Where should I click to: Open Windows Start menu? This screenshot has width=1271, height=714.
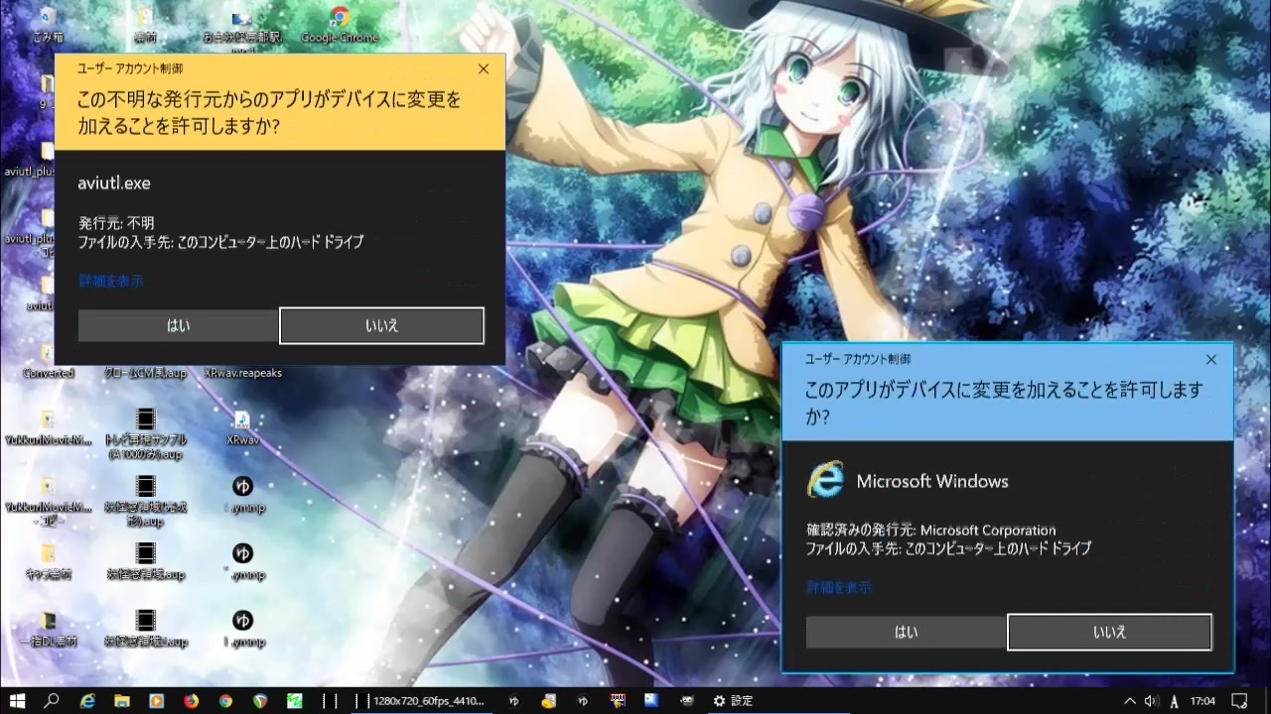tap(17, 700)
